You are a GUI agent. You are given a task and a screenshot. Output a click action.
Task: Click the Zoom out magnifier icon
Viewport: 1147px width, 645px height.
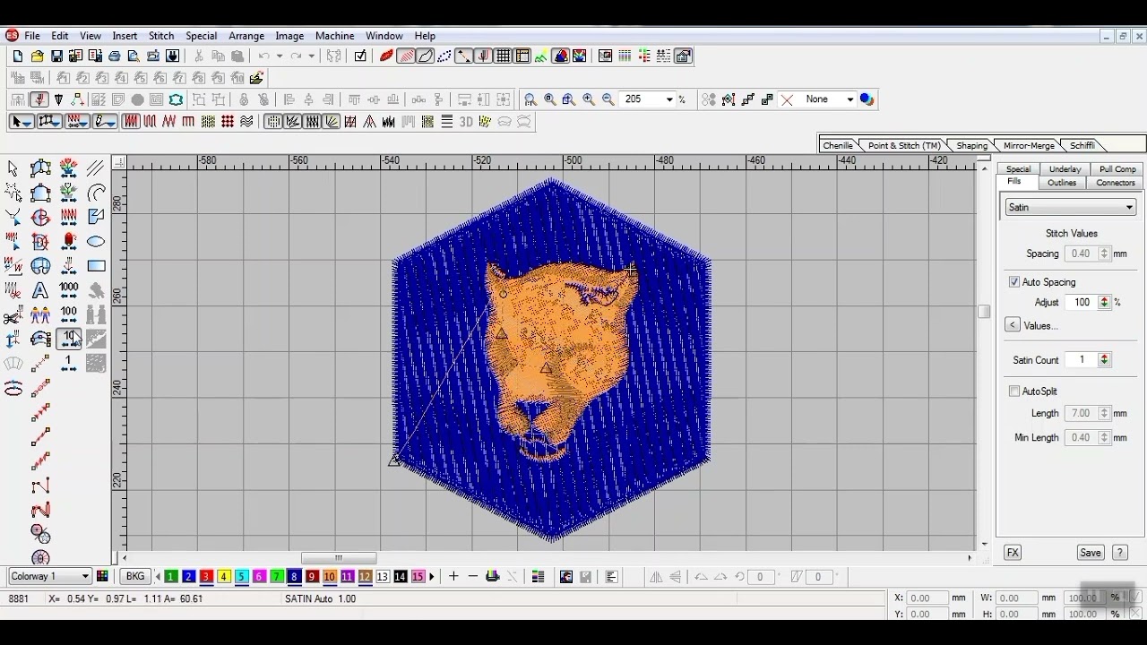pyautogui.click(x=608, y=99)
